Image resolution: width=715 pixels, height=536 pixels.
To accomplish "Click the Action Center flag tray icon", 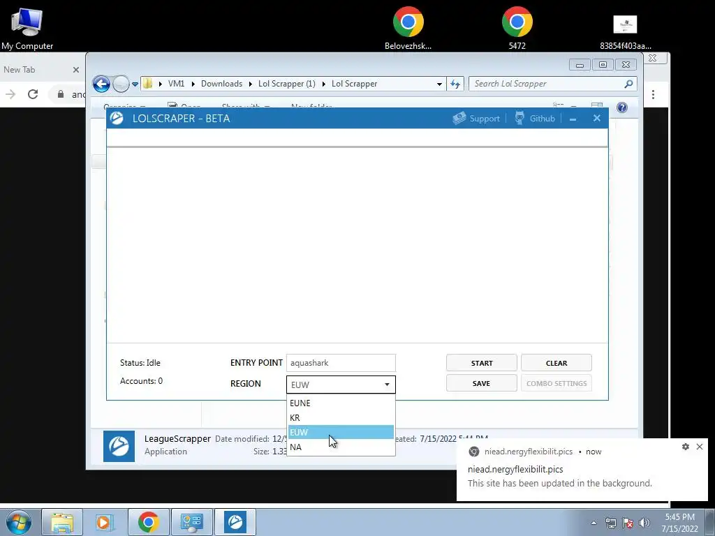I will [x=628, y=523].
